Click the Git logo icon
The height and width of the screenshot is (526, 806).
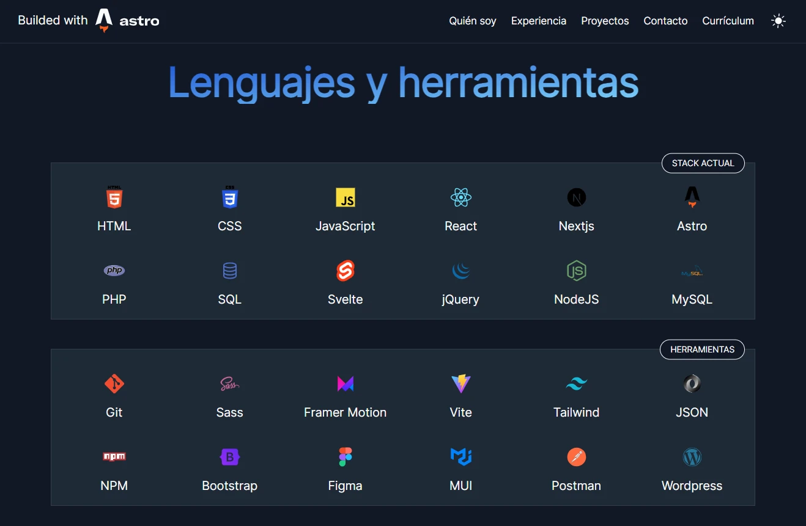coord(114,384)
